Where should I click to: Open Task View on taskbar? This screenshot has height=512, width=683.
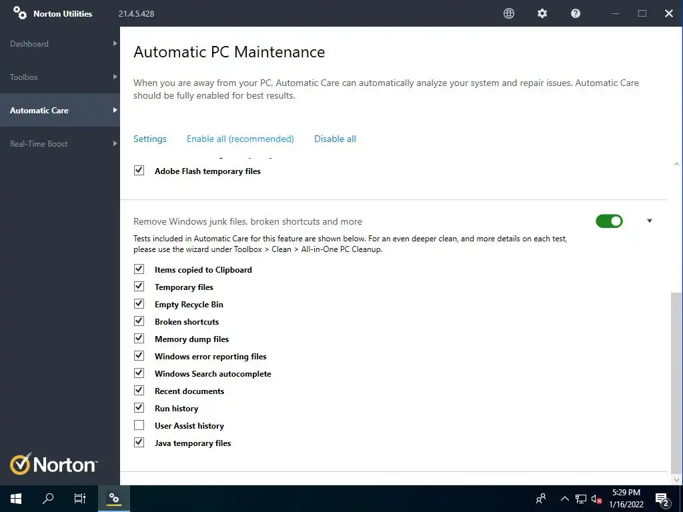coord(80,499)
